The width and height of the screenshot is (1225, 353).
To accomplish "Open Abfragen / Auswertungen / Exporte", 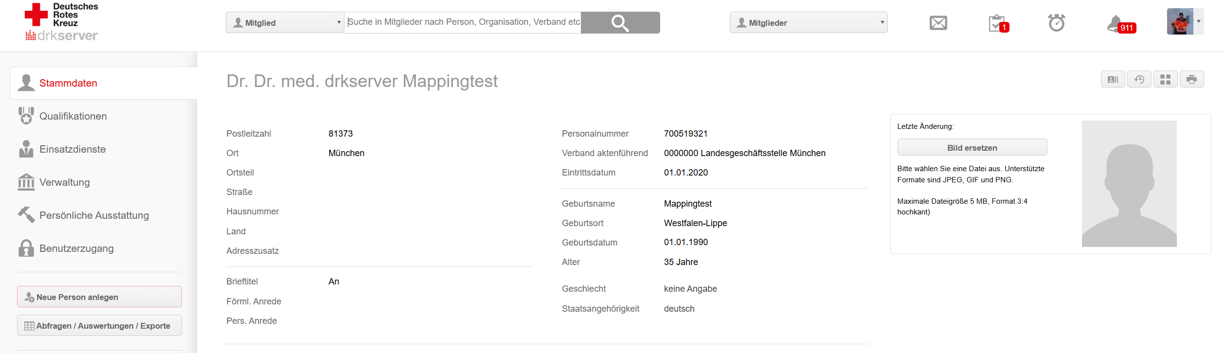I will pos(99,326).
